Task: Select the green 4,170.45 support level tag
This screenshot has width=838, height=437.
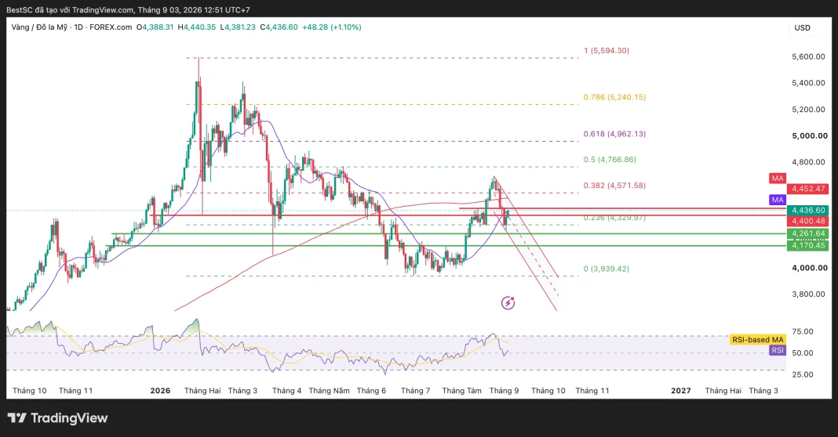Action: tap(809, 245)
